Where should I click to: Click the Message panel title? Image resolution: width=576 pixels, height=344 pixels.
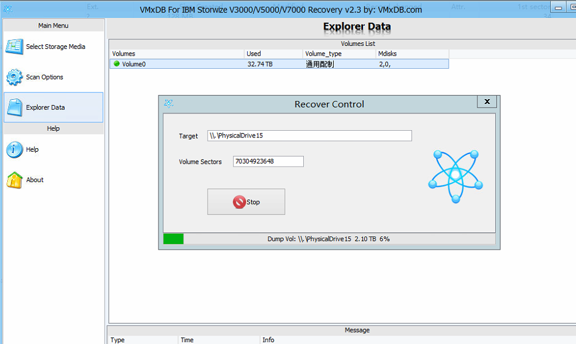click(x=357, y=330)
